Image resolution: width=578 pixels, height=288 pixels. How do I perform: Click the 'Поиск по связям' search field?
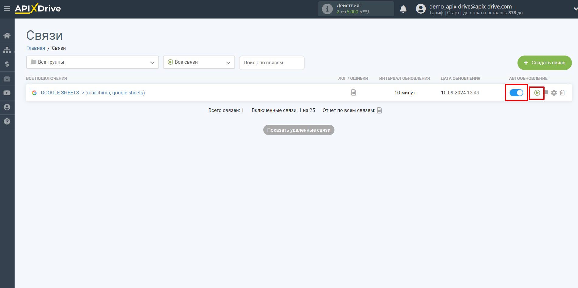[x=272, y=63]
